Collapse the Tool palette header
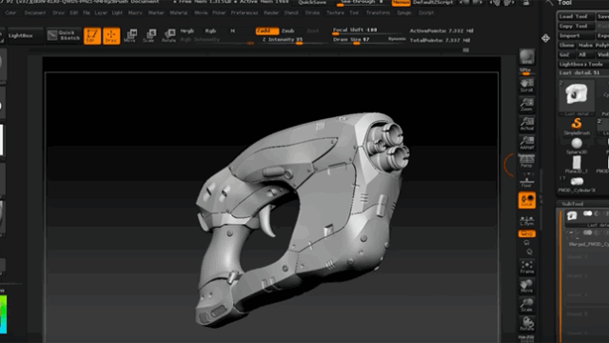The image size is (609, 343). [x=564, y=3]
